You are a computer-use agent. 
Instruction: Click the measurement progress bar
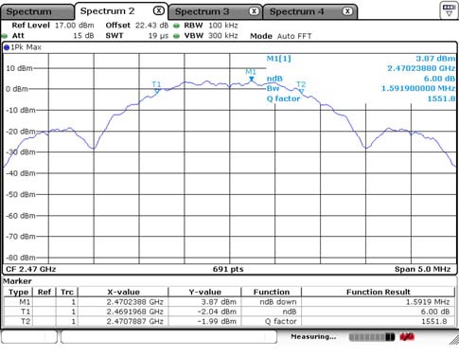(372, 337)
